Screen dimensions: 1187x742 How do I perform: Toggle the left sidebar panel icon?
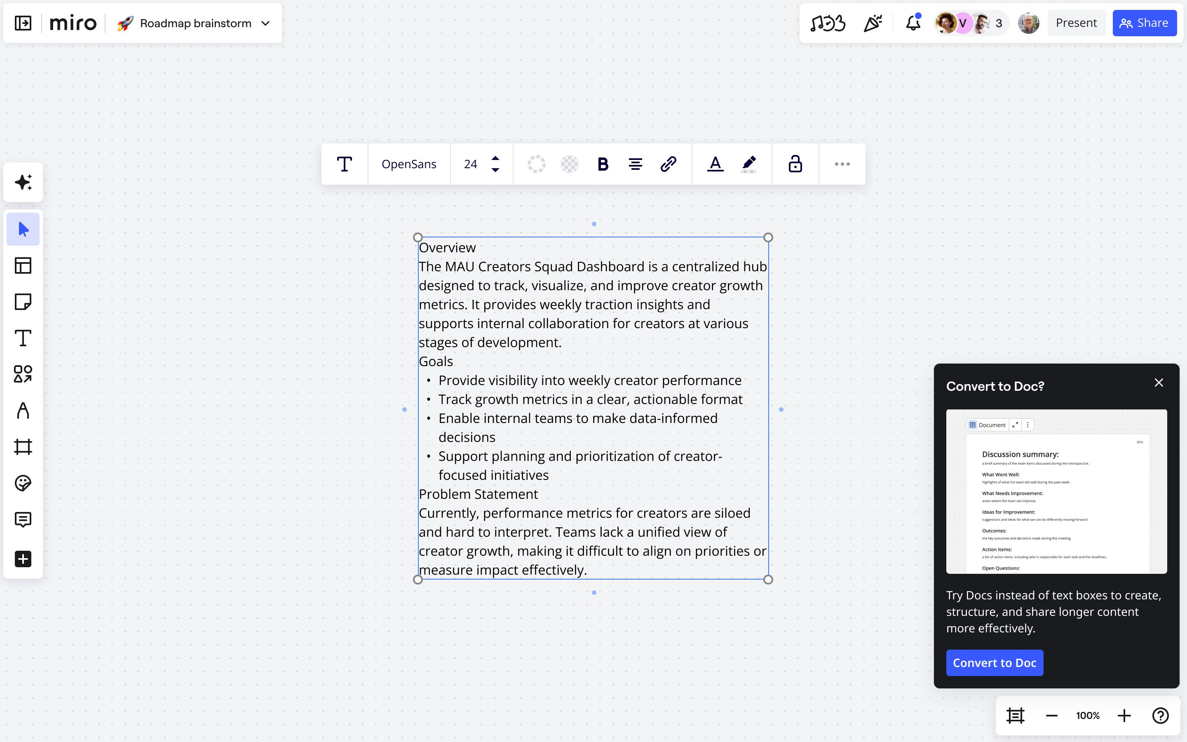(23, 23)
